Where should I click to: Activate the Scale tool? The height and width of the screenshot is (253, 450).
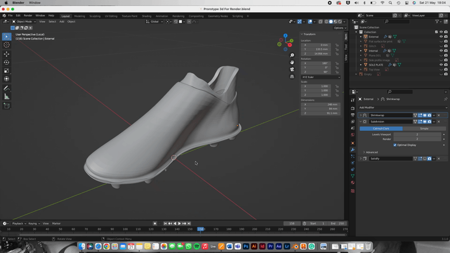click(x=6, y=71)
